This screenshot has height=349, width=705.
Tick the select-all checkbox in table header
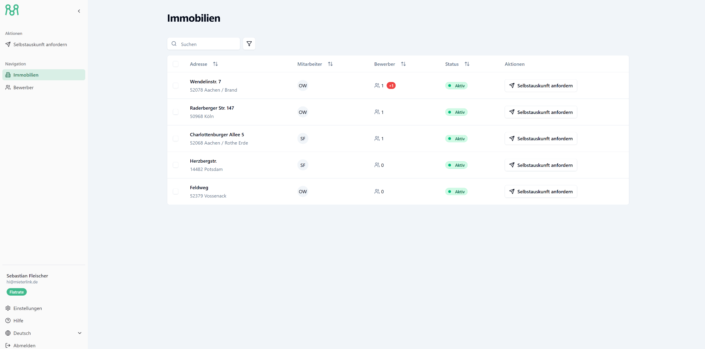pyautogui.click(x=176, y=64)
